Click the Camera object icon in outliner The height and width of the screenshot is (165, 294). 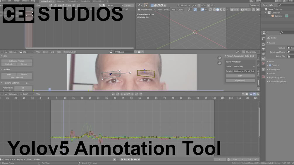point(272,16)
